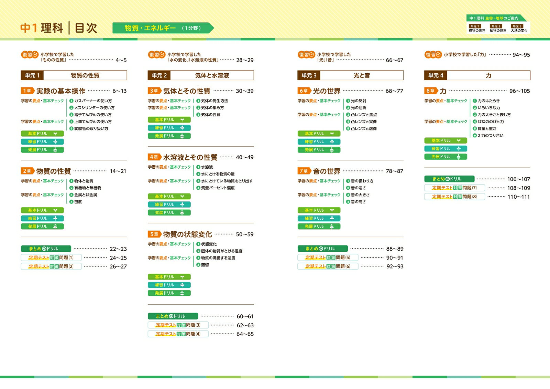This screenshot has height=389, width=550.
Task: Open 発展ドリル under chapter 8 力
Action: point(445,157)
